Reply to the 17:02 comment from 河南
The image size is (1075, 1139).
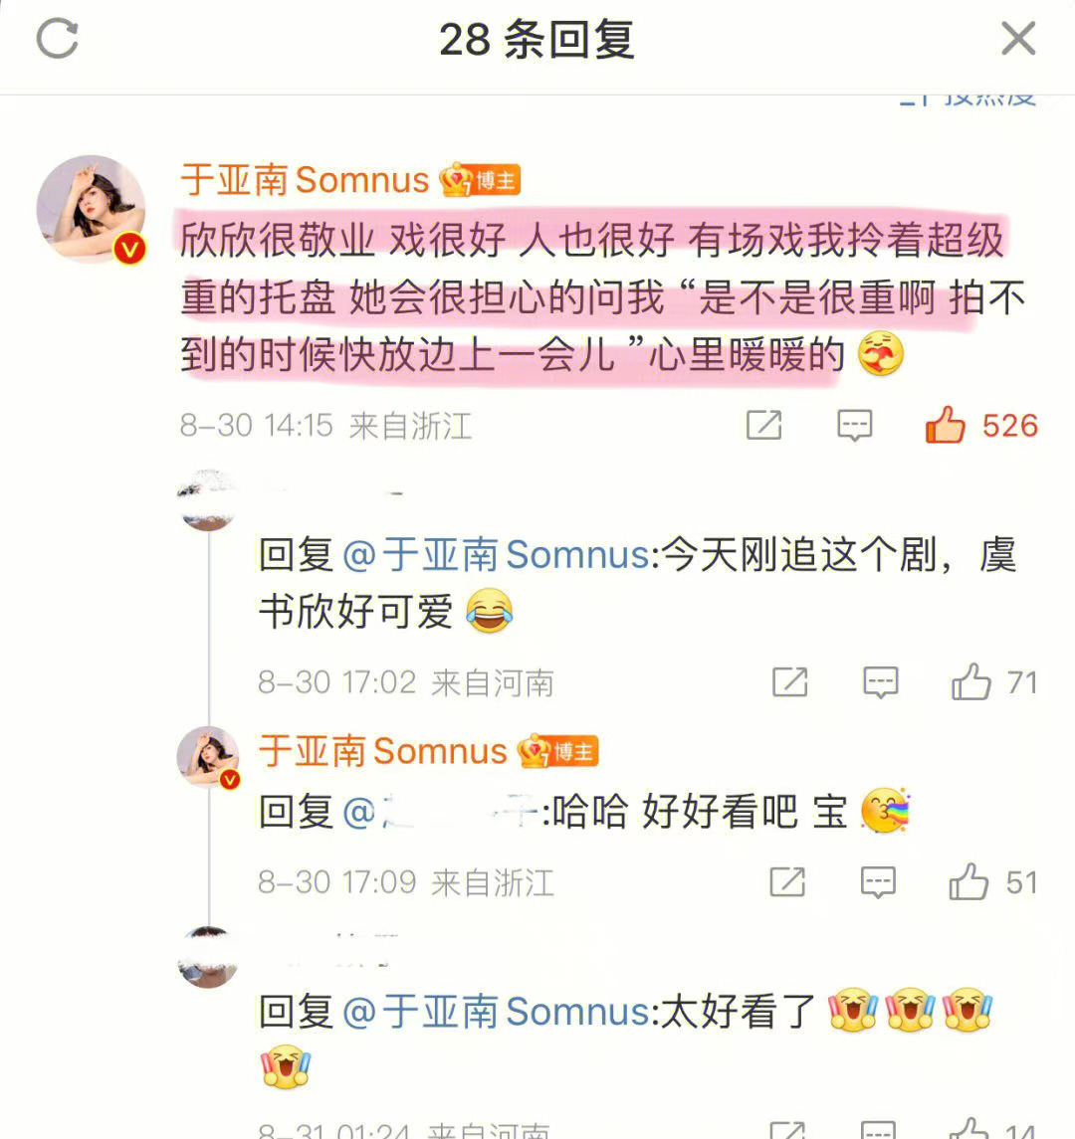coord(880,682)
